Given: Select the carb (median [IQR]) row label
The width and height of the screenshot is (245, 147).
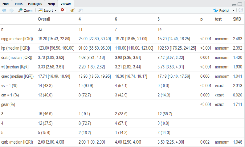Looking at the screenshot, I should [x=17, y=142].
